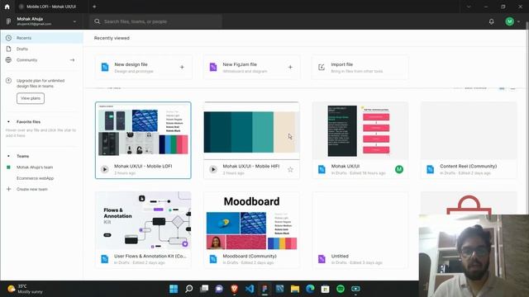The height and width of the screenshot is (297, 529).
Task: Click the Community arrow icon
Action: tap(72, 60)
